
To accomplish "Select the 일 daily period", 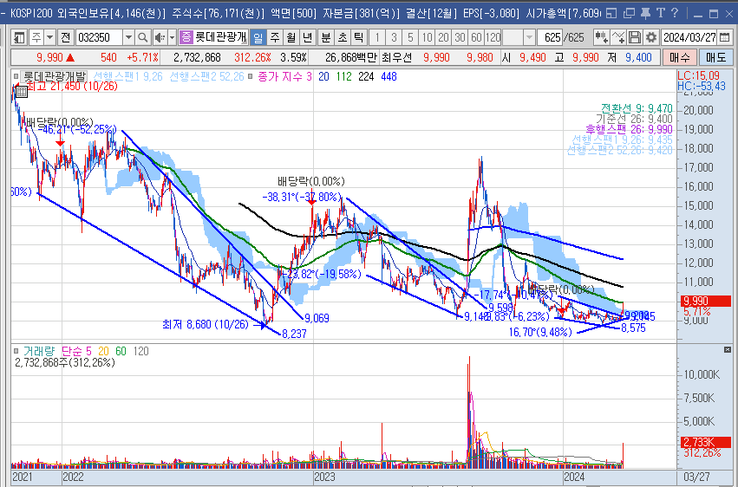I will pos(258,37).
